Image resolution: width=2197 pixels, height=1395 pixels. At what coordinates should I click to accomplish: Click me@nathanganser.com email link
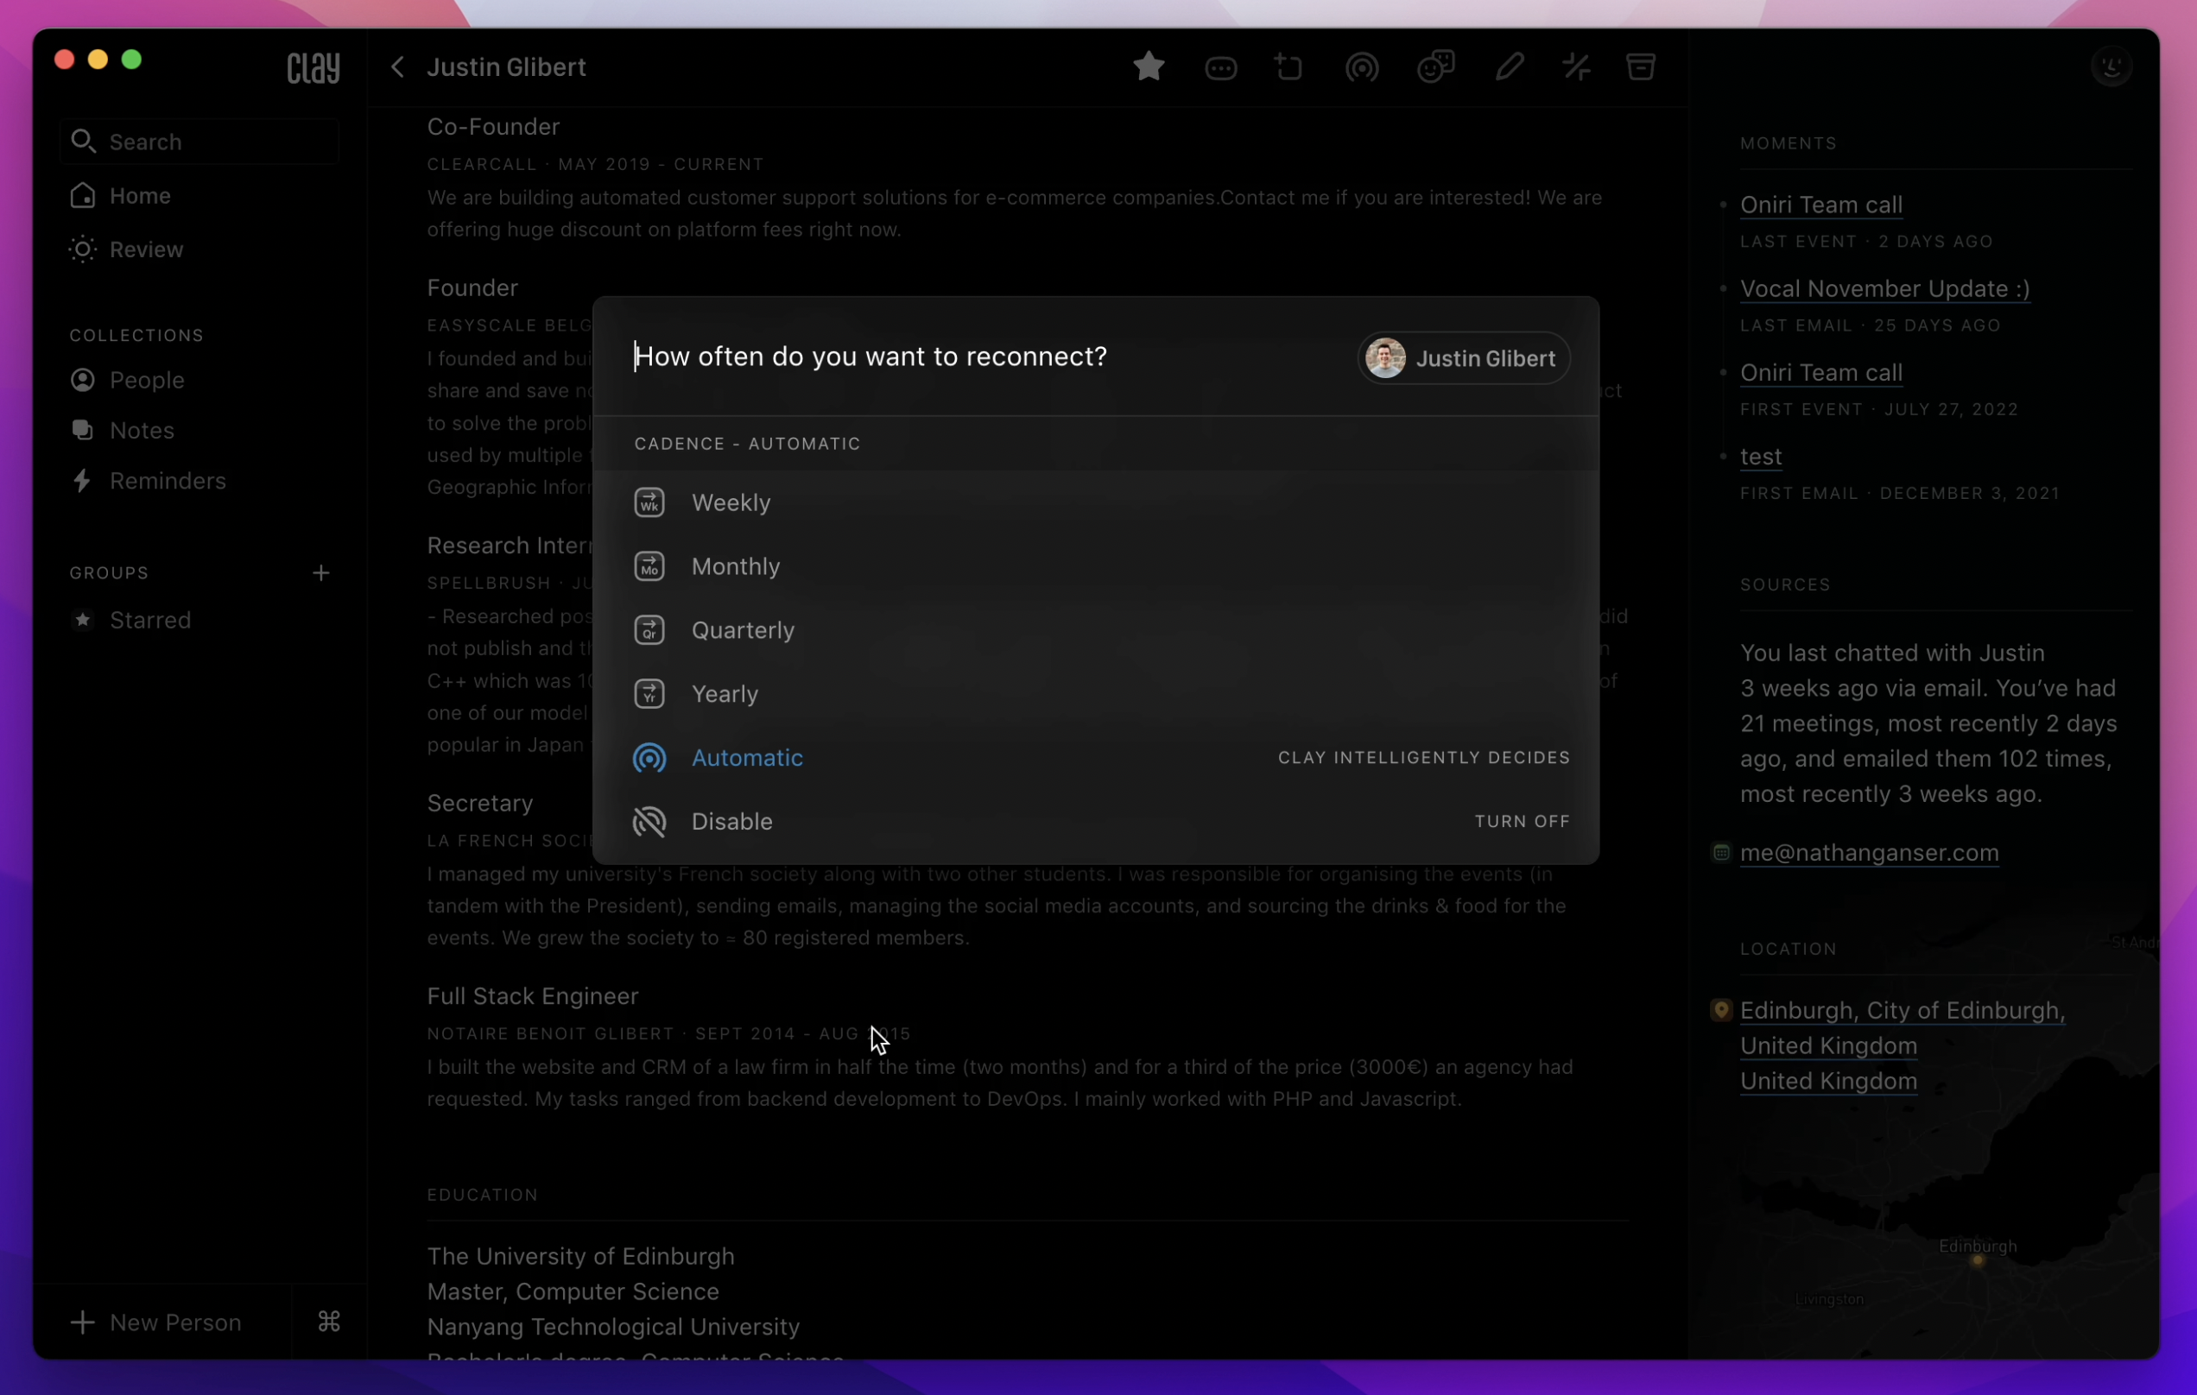(x=1871, y=851)
